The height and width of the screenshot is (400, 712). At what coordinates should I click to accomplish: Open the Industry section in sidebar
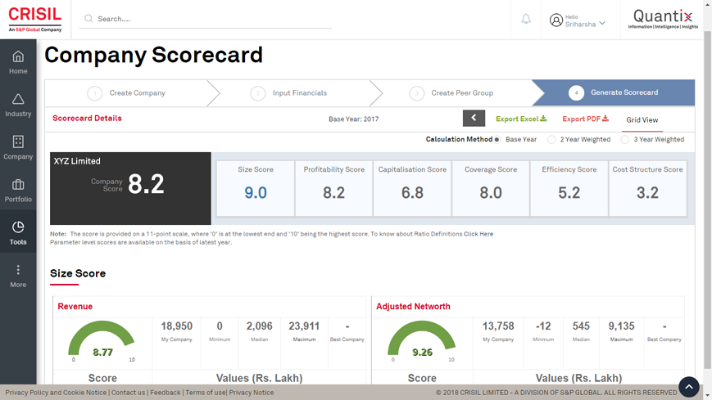pos(18,105)
